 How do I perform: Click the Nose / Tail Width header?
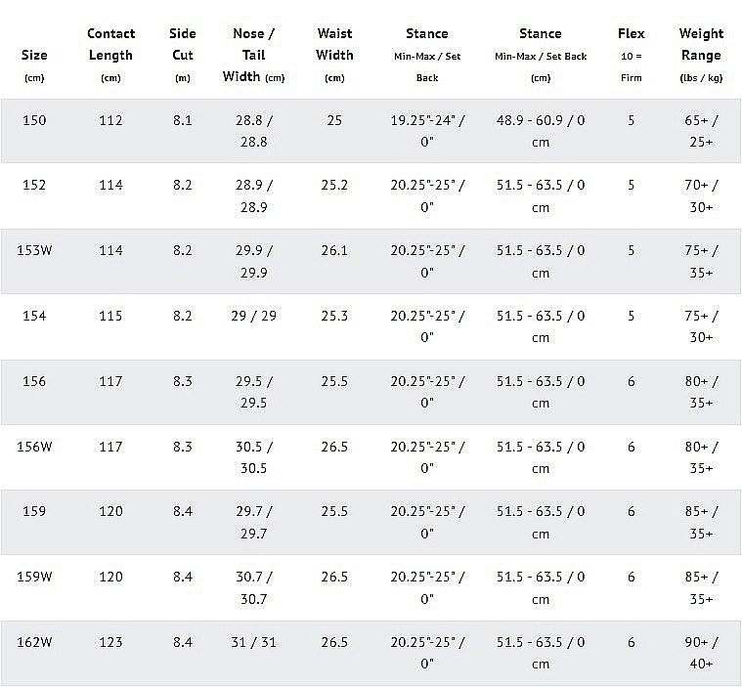(x=253, y=56)
